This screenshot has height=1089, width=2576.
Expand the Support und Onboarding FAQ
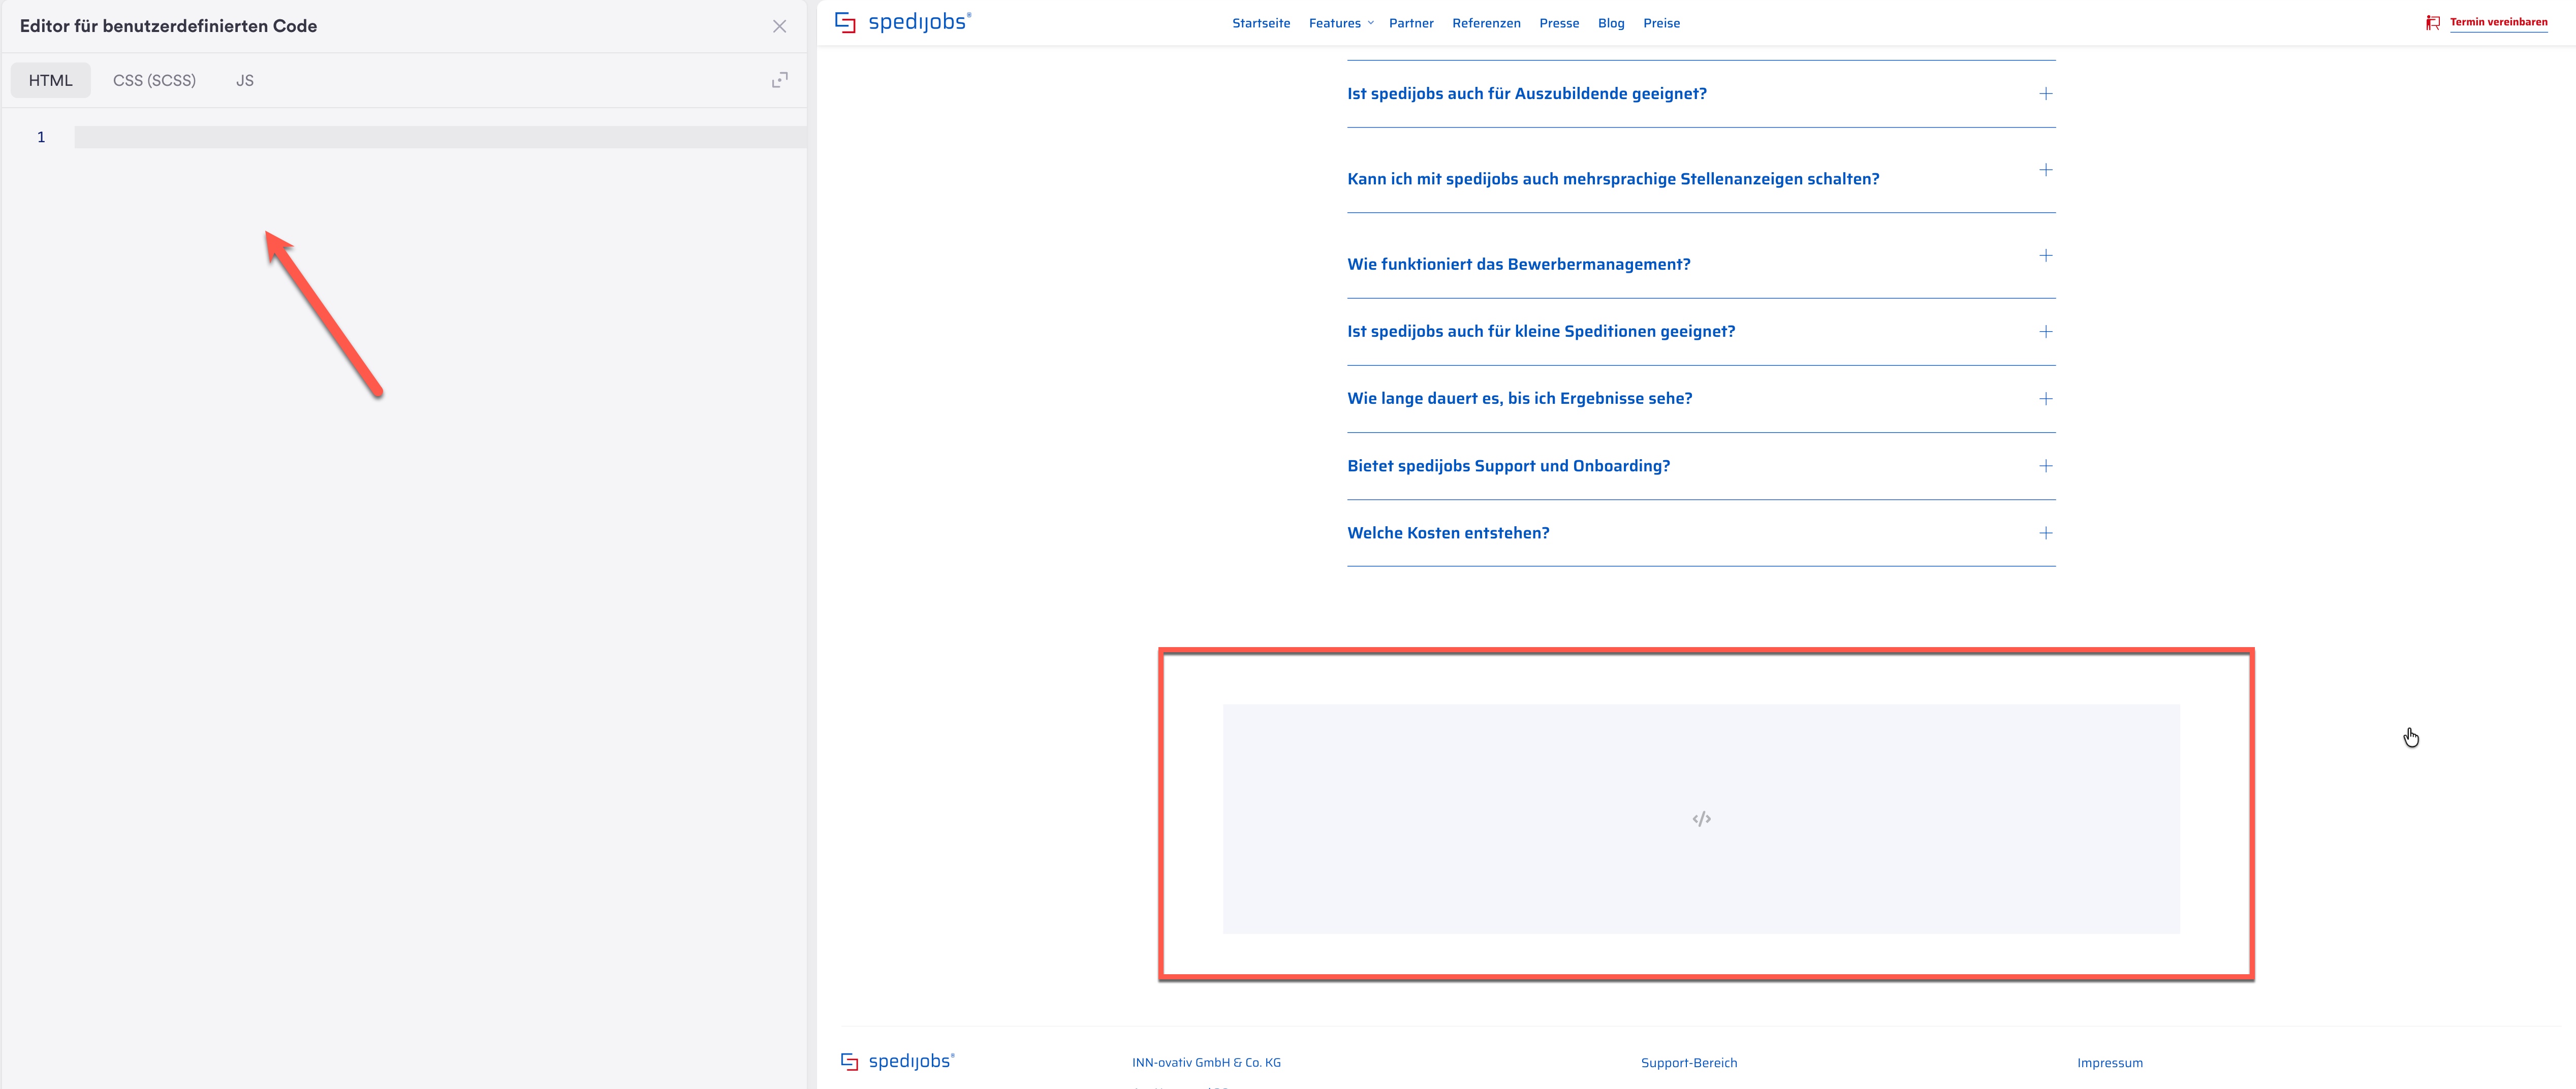1701,466
